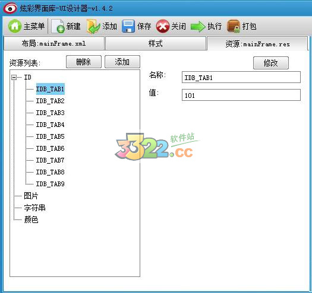Click the 修改 button
312x293 pixels.
pos(271,63)
